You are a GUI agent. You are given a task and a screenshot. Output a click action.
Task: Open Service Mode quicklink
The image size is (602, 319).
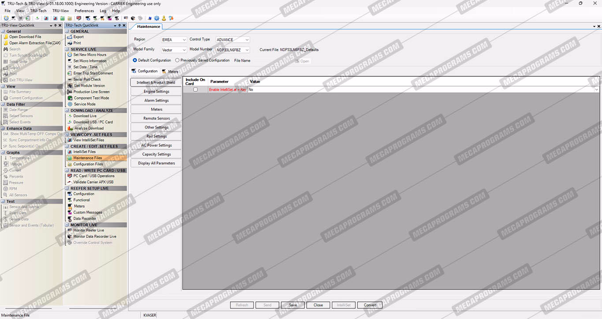[x=85, y=104]
